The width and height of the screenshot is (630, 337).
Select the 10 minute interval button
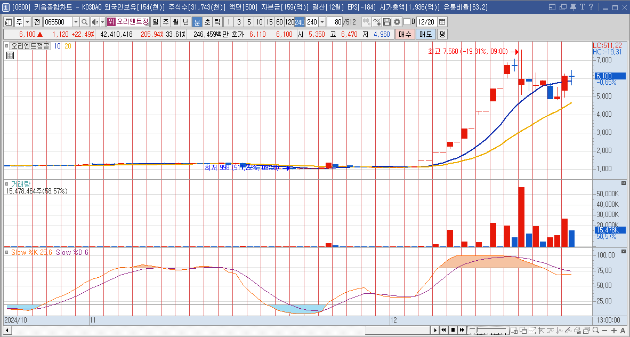259,22
